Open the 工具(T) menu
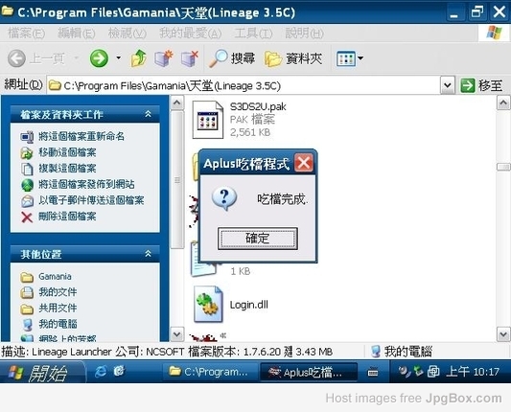511x412 pixels. (253, 34)
